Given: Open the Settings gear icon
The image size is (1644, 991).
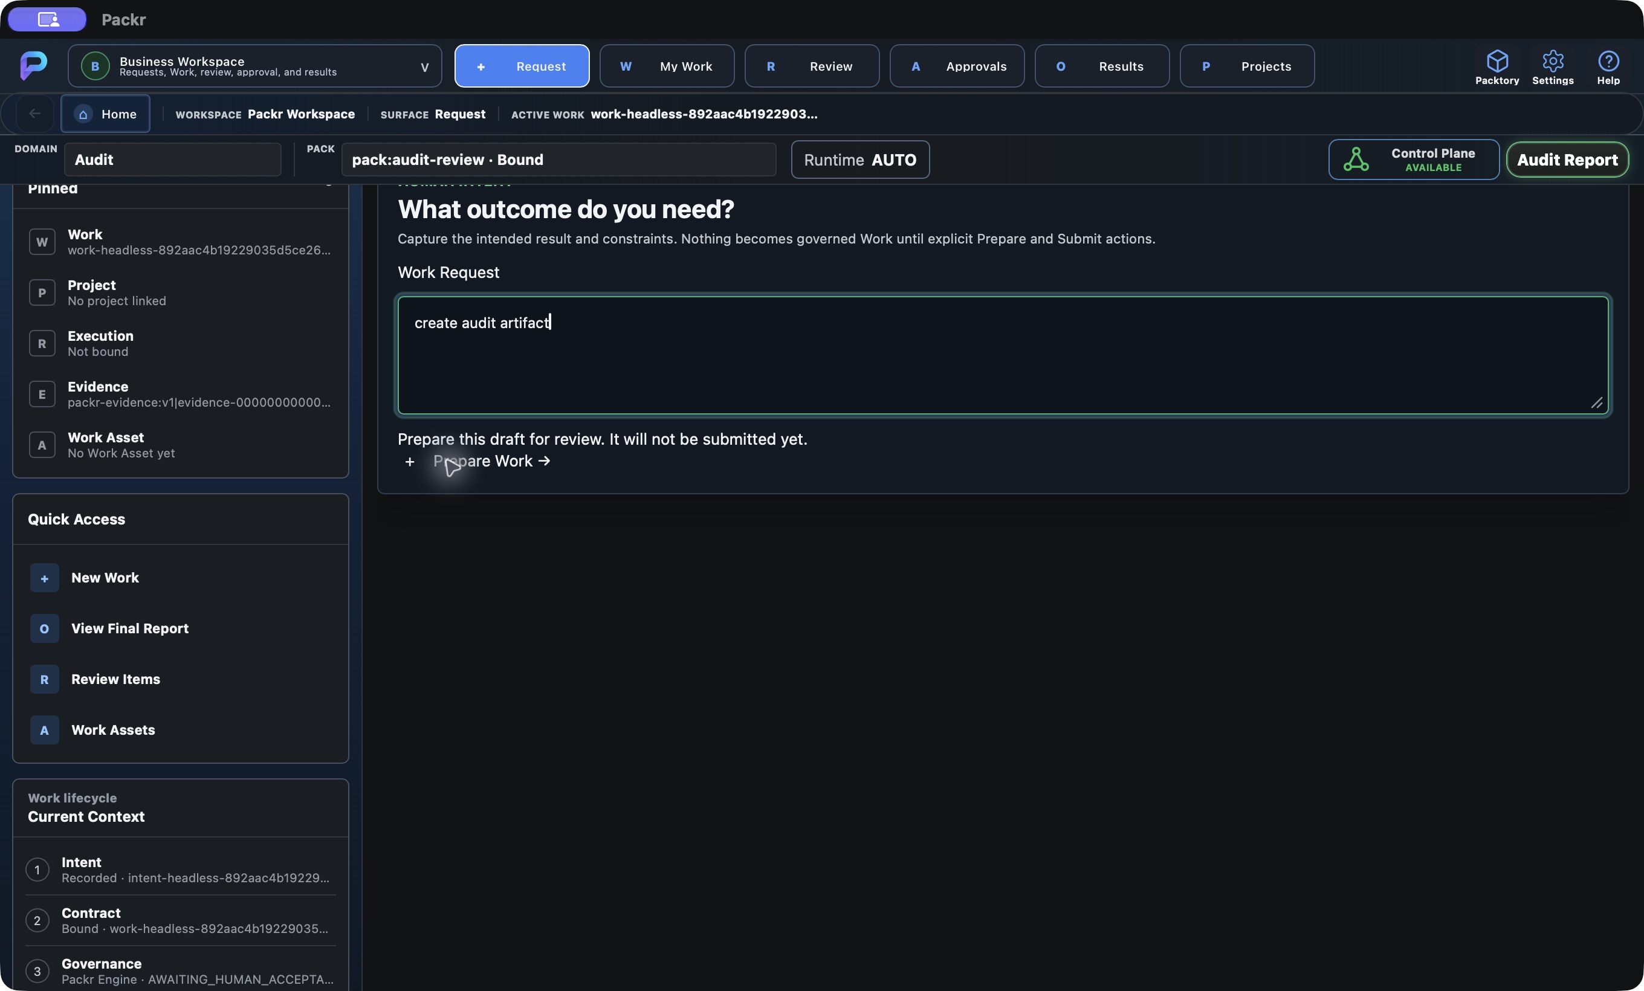Looking at the screenshot, I should click(1553, 60).
